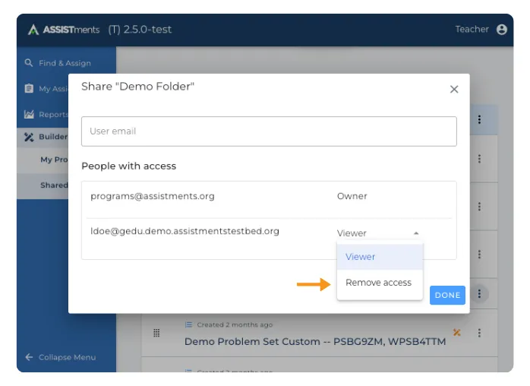Click the DONE button

pyautogui.click(x=447, y=295)
